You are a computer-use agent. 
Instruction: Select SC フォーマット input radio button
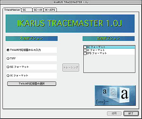pos(8,67)
